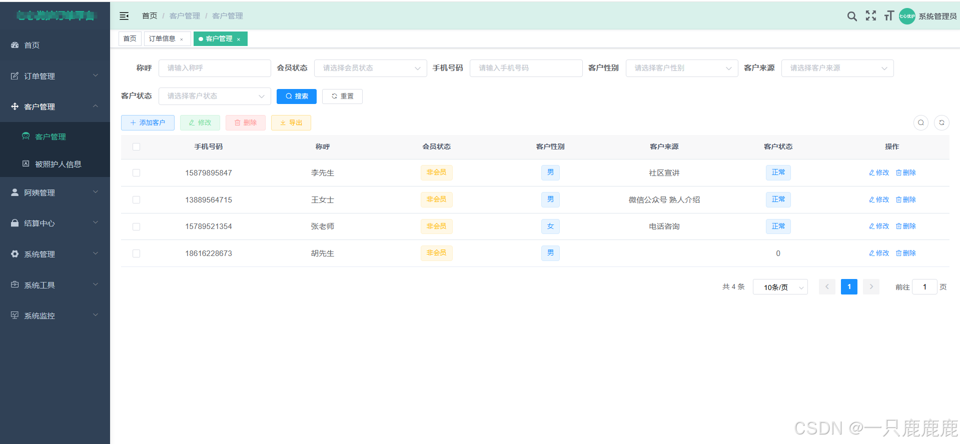Click the blue 搜索 button

(297, 96)
